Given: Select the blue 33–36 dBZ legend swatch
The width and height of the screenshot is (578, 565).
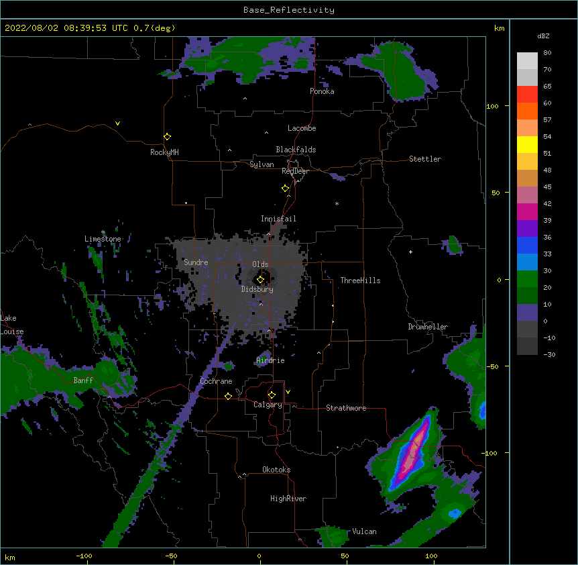Looking at the screenshot, I should pyautogui.click(x=527, y=245).
